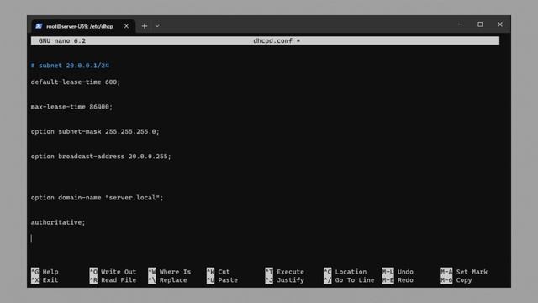
Task: Expand the new tab profile dropdown arrow
Action: coord(157,26)
